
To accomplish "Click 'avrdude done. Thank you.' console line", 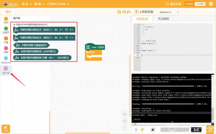I will click(145, 115).
